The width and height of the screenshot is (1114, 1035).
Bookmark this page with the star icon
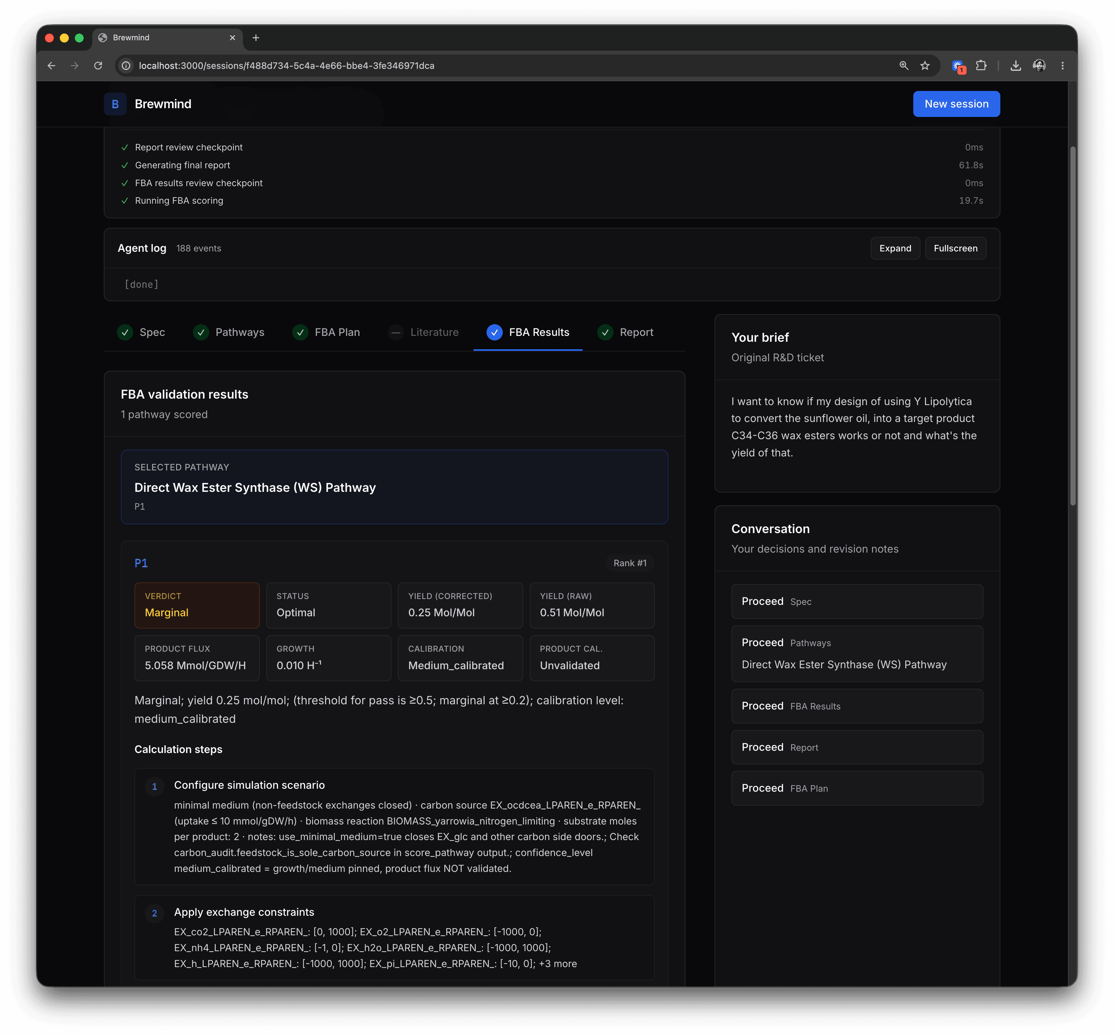pyautogui.click(x=925, y=66)
